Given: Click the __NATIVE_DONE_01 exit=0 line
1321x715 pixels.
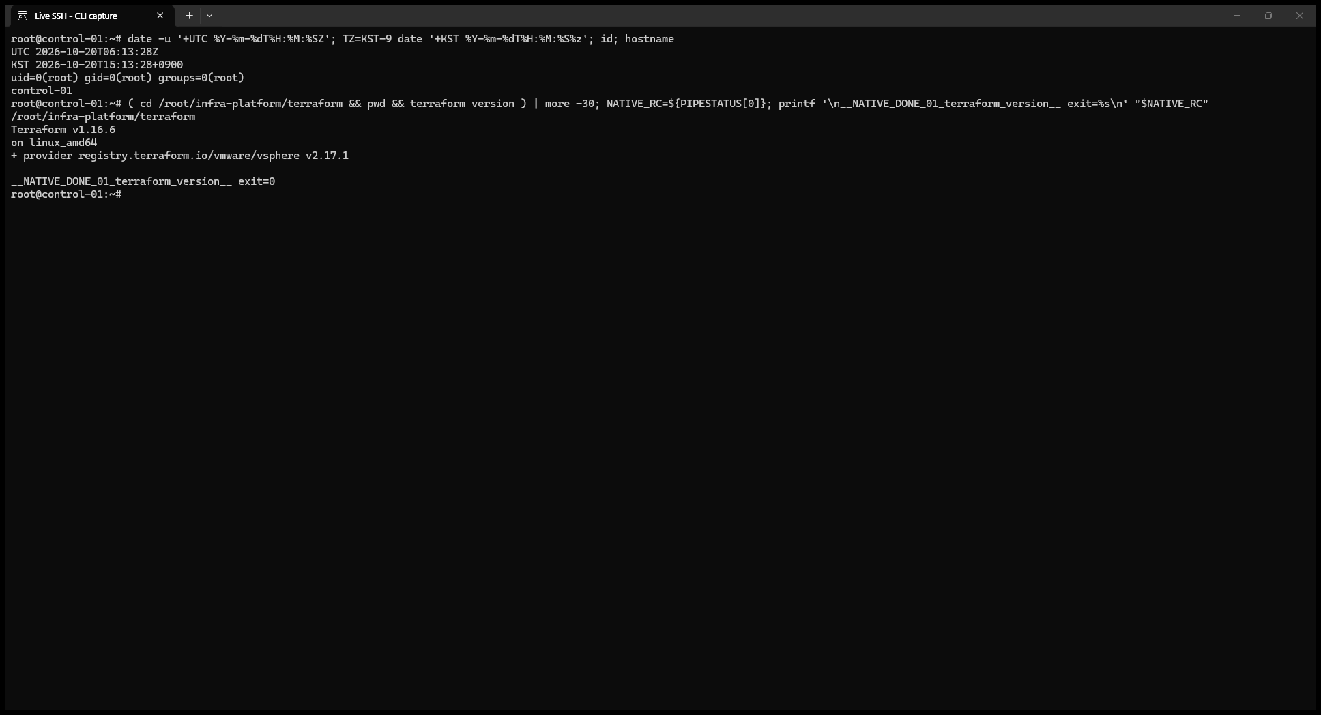Looking at the screenshot, I should (143, 181).
